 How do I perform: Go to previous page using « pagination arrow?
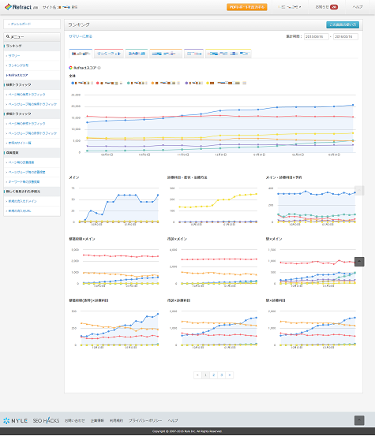pyautogui.click(x=197, y=375)
